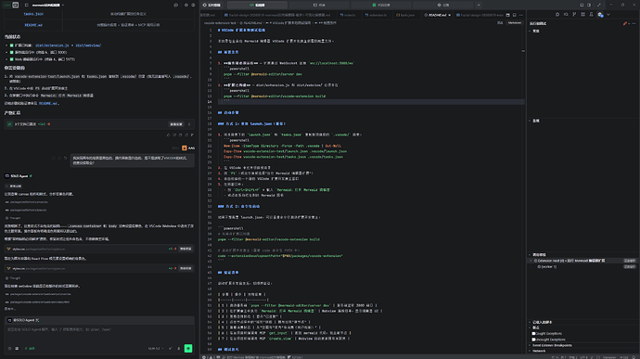Click the plus button to add a new top tab
This screenshot has height=359, width=640.
click(479, 5)
